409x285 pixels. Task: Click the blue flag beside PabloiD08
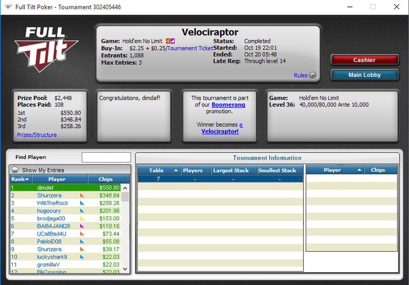click(x=82, y=241)
